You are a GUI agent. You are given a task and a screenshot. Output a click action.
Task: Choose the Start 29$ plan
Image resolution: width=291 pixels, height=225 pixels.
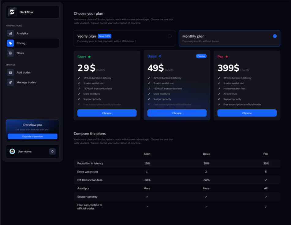[x=107, y=113]
